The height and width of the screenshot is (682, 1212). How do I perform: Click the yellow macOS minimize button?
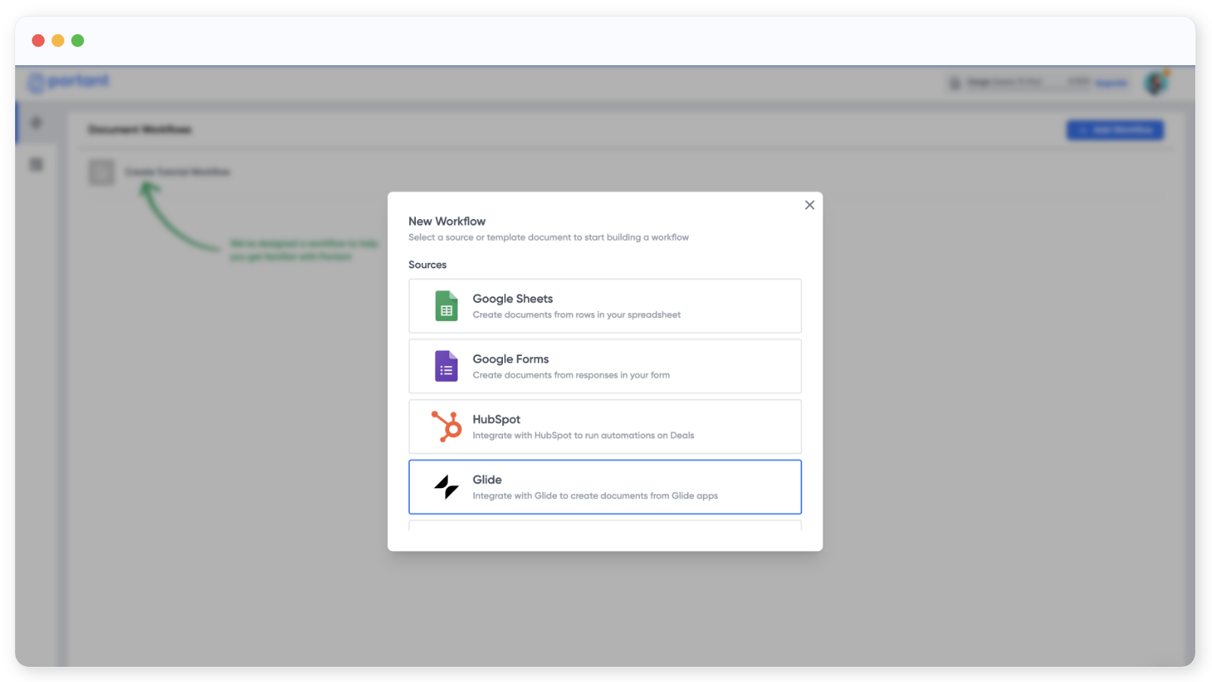pyautogui.click(x=58, y=40)
